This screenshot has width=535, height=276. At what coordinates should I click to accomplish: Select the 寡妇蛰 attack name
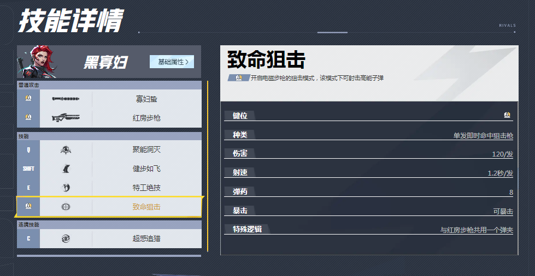[x=146, y=99]
